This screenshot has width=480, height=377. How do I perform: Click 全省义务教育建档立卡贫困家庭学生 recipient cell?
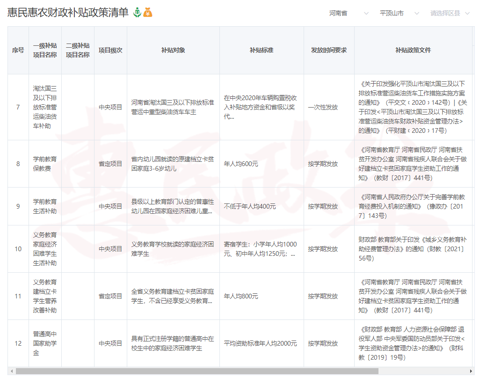pyautogui.click(x=173, y=296)
